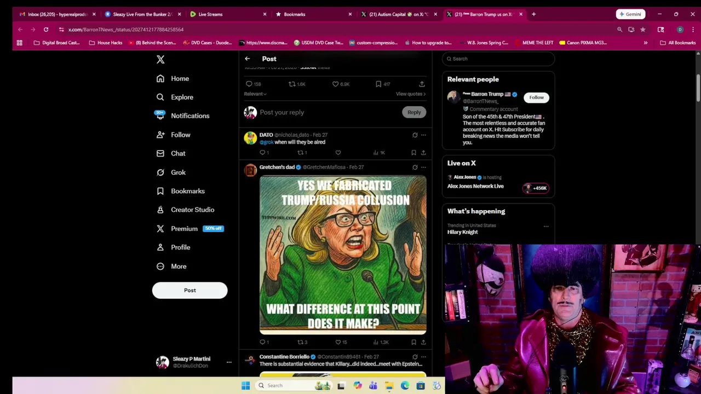Open more options on DATO's reply
Image resolution: width=701 pixels, height=394 pixels.
423,135
